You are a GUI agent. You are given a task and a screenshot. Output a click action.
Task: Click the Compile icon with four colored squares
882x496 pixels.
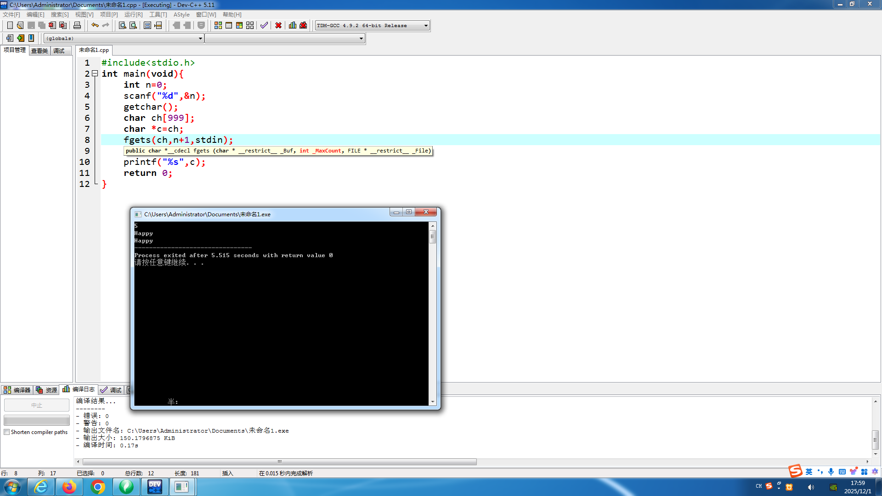click(218, 25)
